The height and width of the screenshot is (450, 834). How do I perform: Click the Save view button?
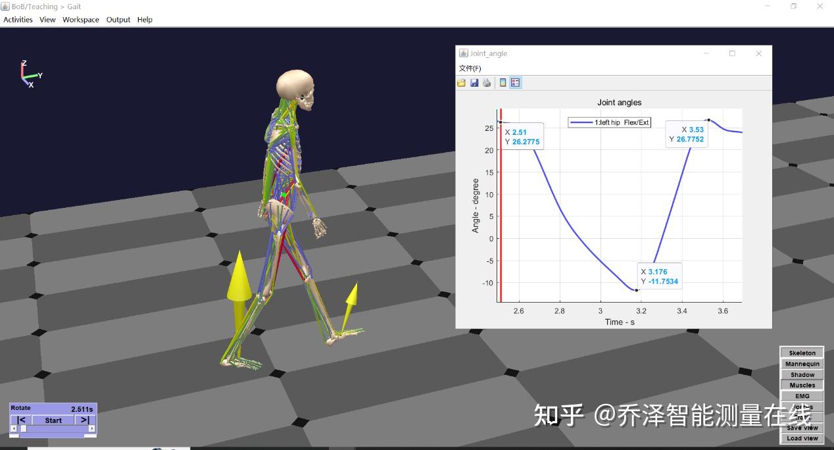(x=801, y=428)
